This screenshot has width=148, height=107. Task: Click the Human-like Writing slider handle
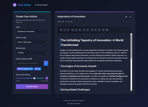coord(34,78)
